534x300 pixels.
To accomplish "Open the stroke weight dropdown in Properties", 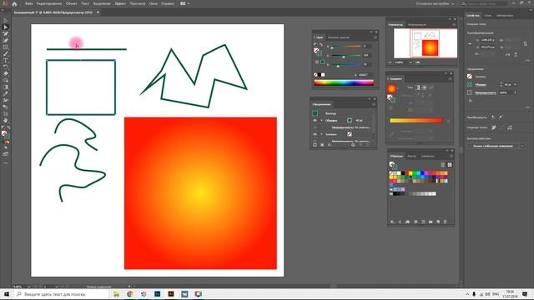I will tap(516, 84).
